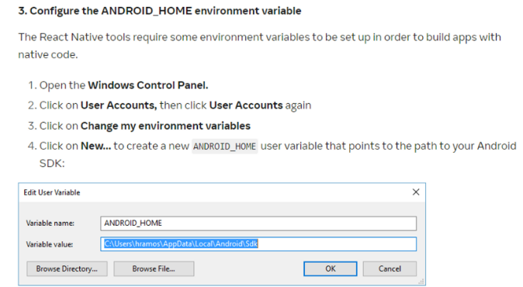Click the Variable value input field
Screen dimensions: 523x287
pos(258,244)
